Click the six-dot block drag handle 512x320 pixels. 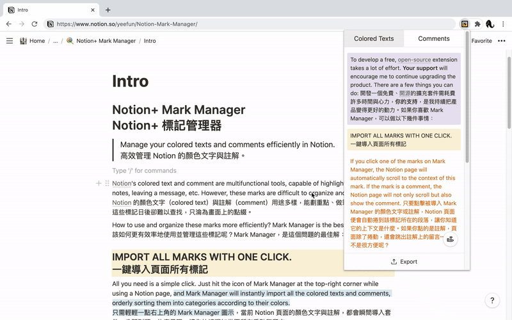point(107,183)
